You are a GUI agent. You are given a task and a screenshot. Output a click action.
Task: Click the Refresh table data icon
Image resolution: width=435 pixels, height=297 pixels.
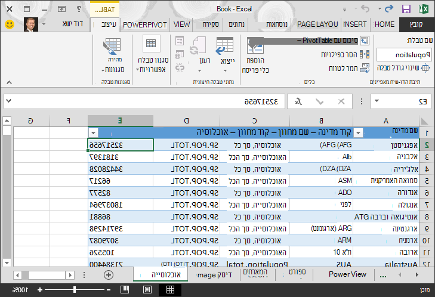[198, 46]
